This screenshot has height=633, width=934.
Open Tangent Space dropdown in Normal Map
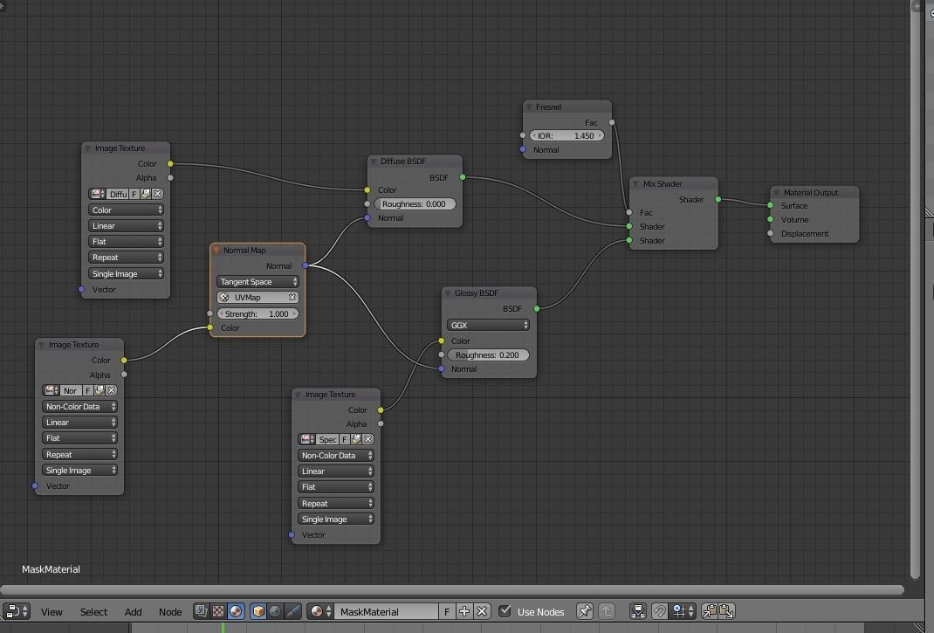click(258, 281)
